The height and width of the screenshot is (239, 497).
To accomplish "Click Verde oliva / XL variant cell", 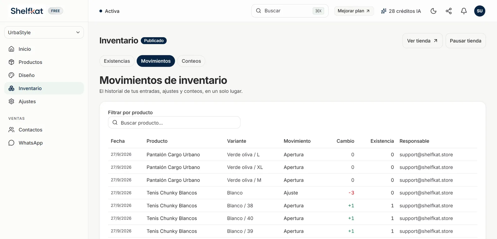I will point(245,167).
